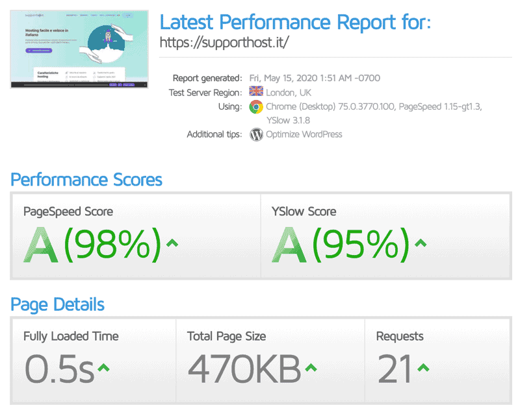The image size is (520, 414).
Task: Click the Total Page Size up arrow
Action: [311, 368]
